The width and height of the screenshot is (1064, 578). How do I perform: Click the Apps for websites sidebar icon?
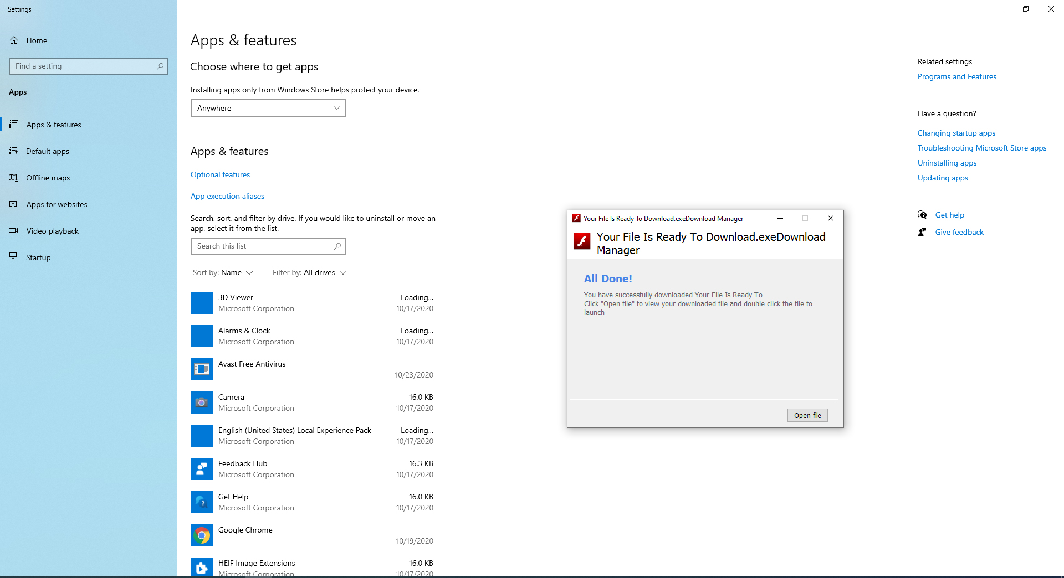click(13, 204)
